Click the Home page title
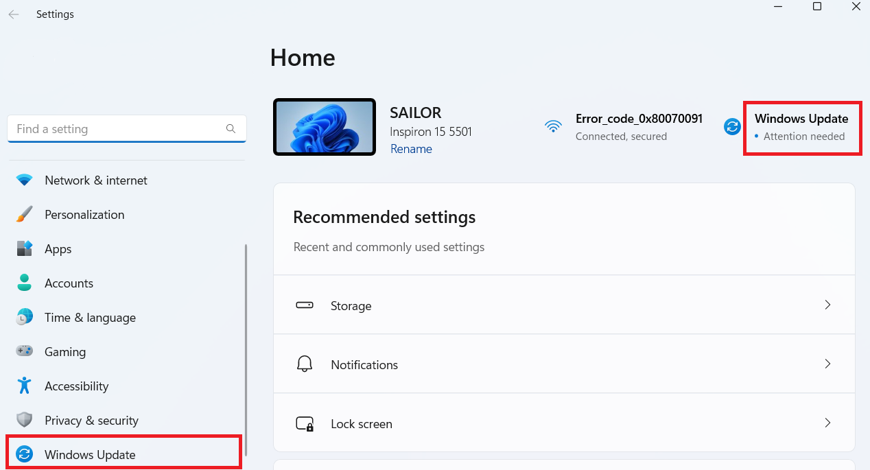The image size is (870, 470). tap(303, 58)
